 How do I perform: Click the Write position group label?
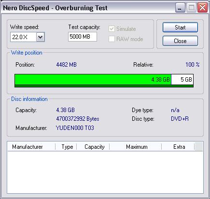pos(27,53)
